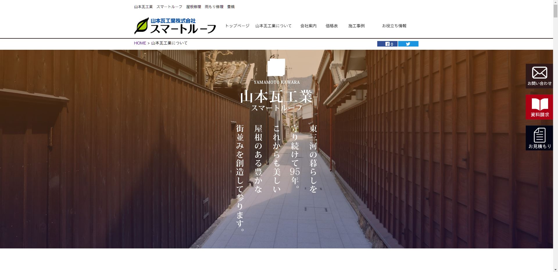Click the vertical text 屋根のある豊かな
The width and height of the screenshot is (558, 272).
[258, 159]
